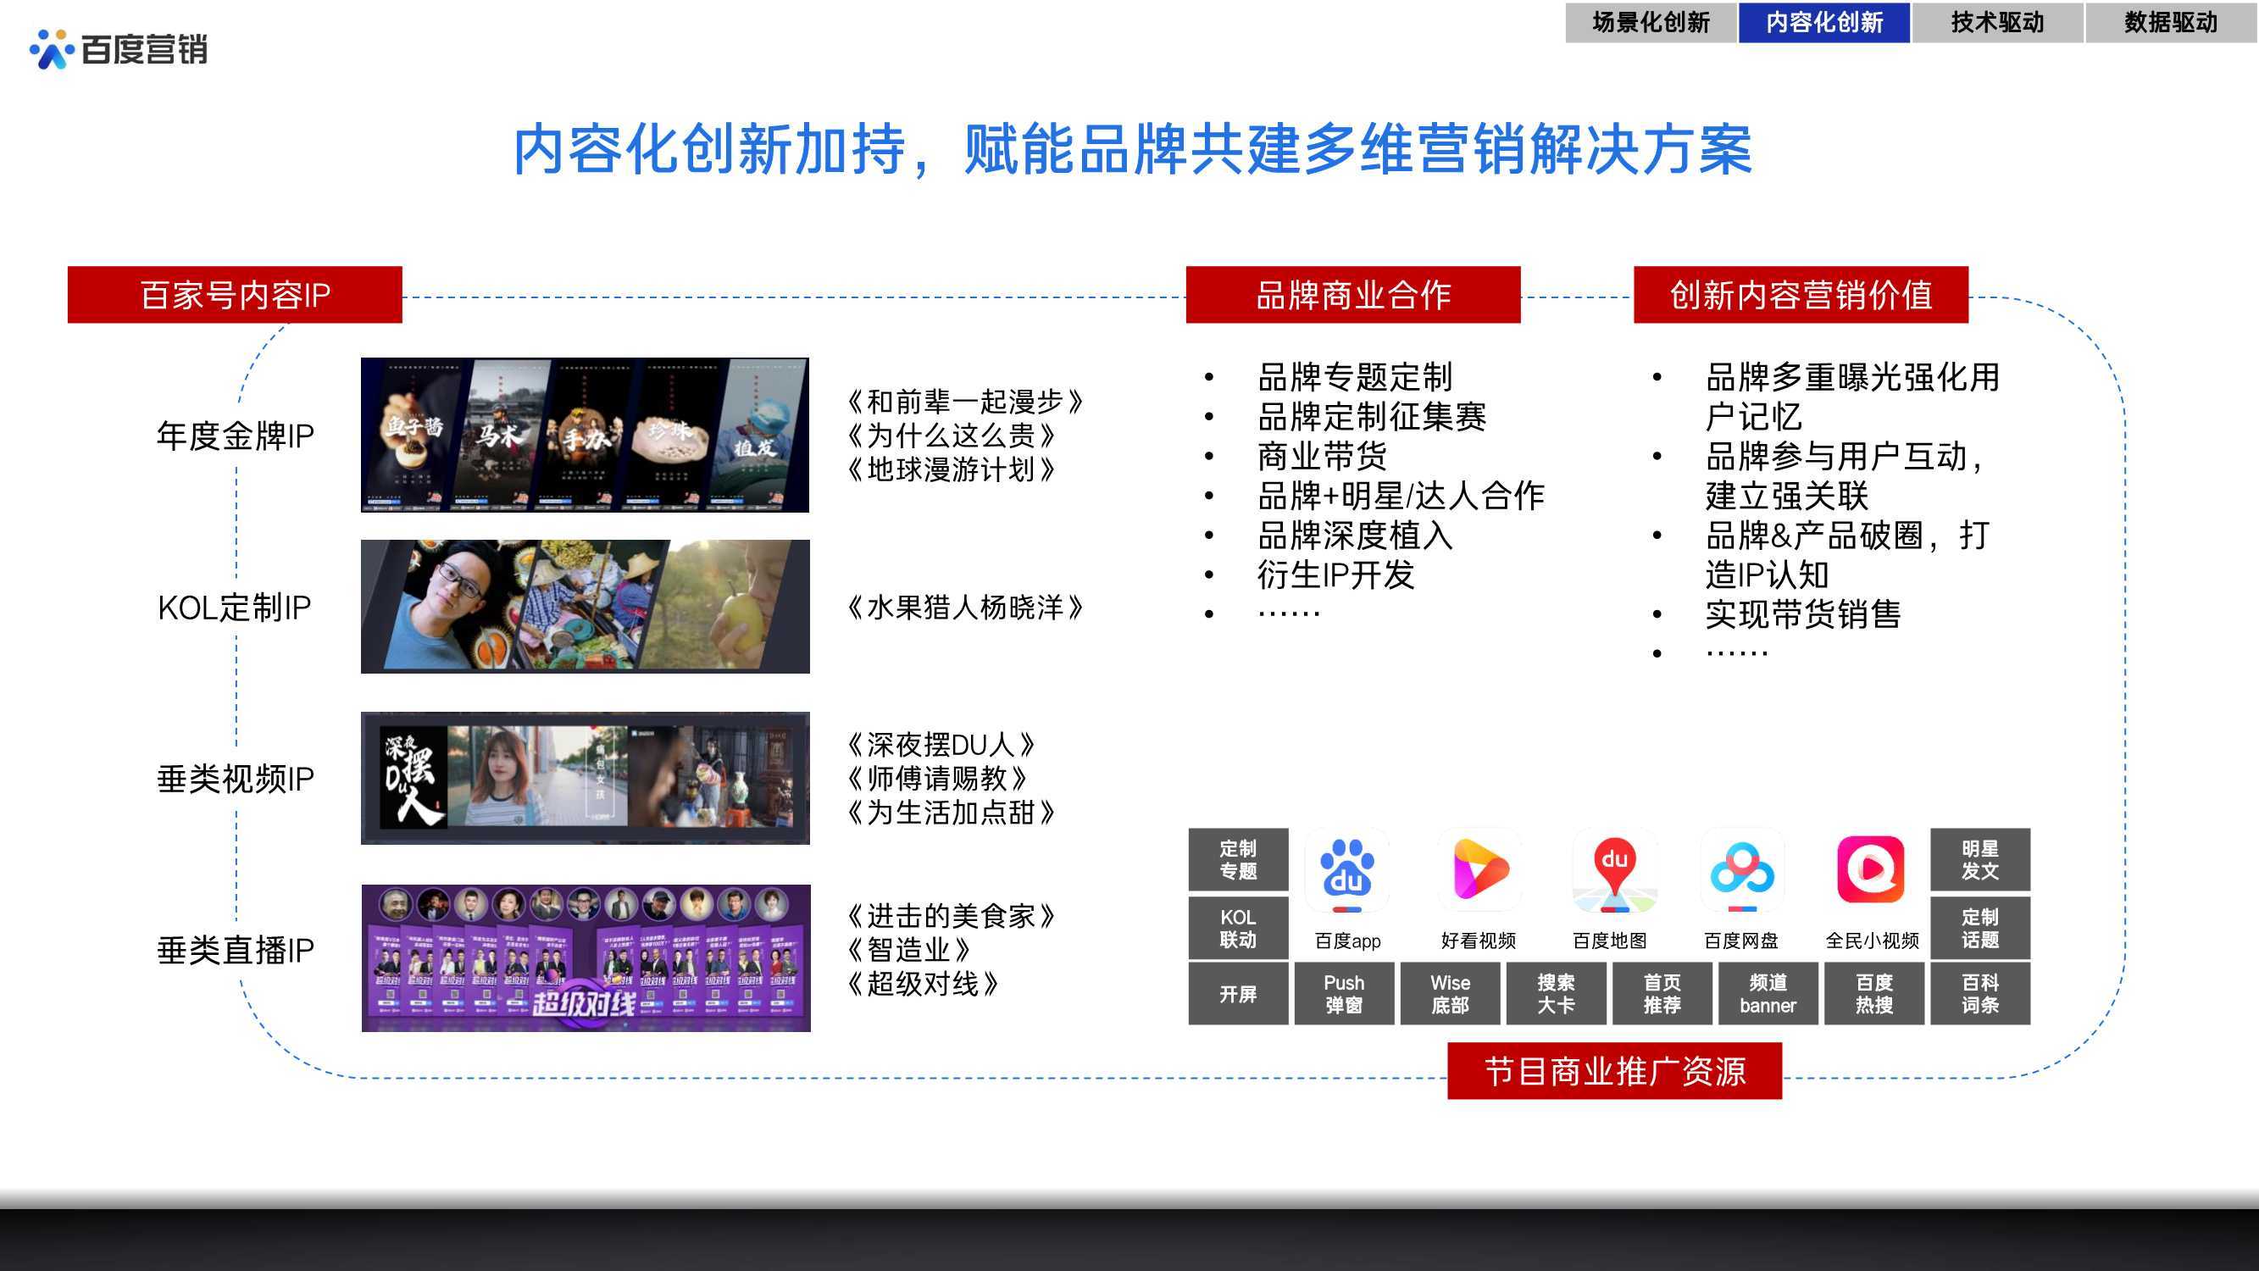
Task: Click the 频道banner tile
Action: [x=1768, y=994]
